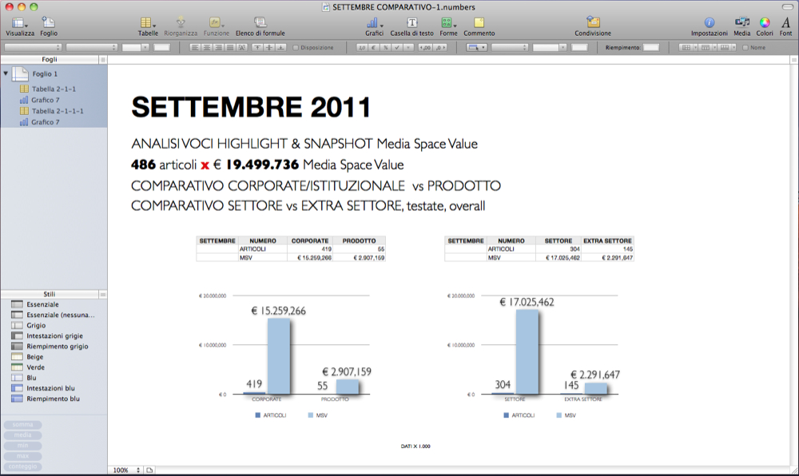Collapse the Foglio 1 disclosure triangle
Viewport: 799px width, 476px height.
pos(6,73)
